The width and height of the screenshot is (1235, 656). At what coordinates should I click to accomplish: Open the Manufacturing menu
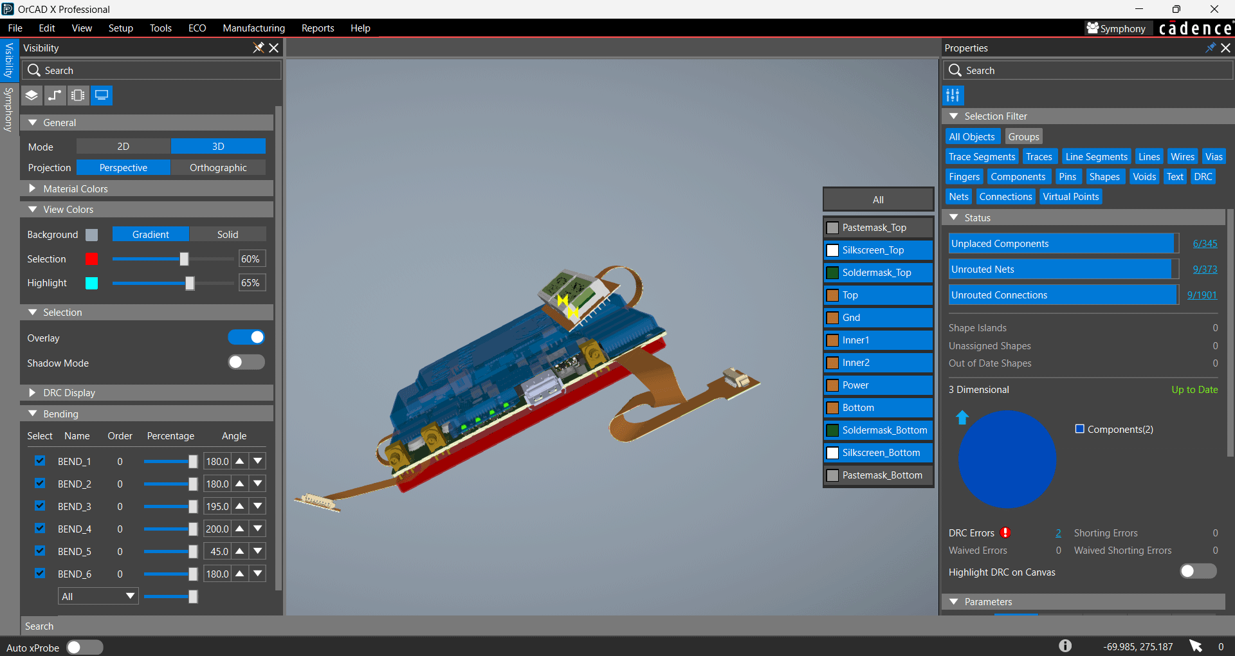[x=253, y=28]
